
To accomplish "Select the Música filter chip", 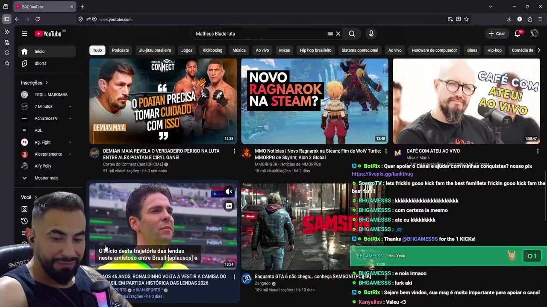I will (239, 50).
